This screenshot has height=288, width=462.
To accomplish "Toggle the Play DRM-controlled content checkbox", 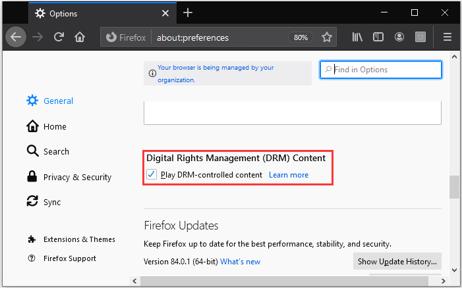I will 152,174.
